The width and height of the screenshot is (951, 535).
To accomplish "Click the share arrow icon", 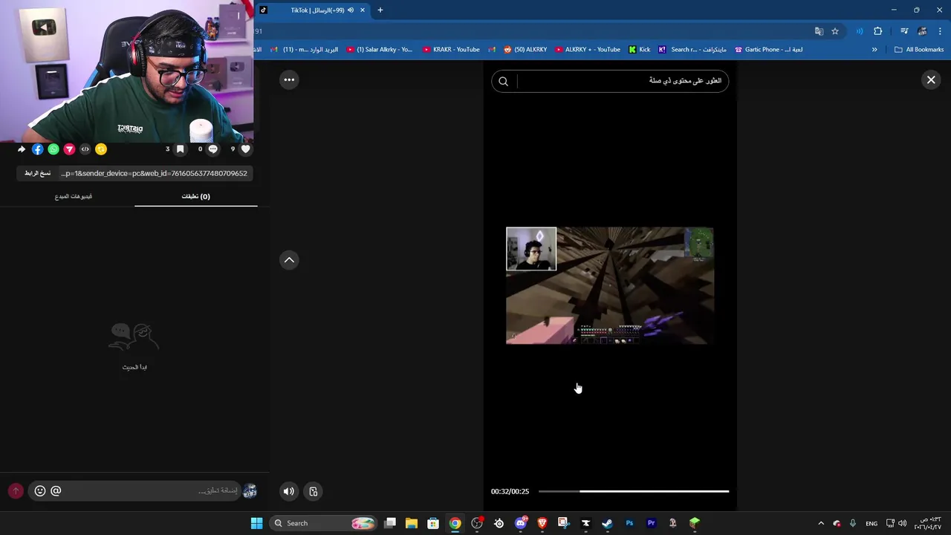I will coord(21,149).
